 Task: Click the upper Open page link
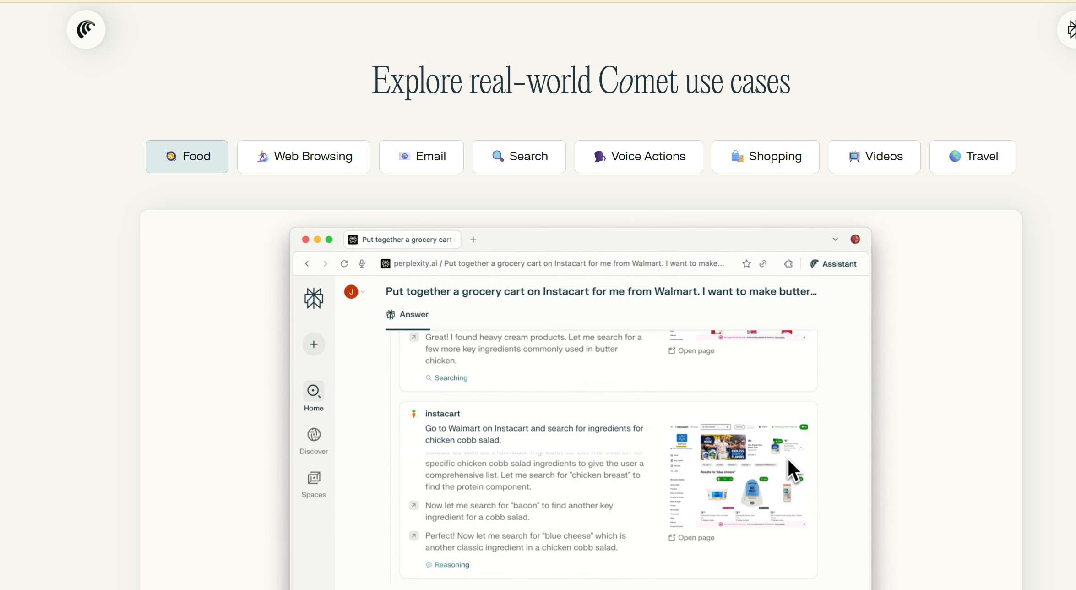[691, 351]
